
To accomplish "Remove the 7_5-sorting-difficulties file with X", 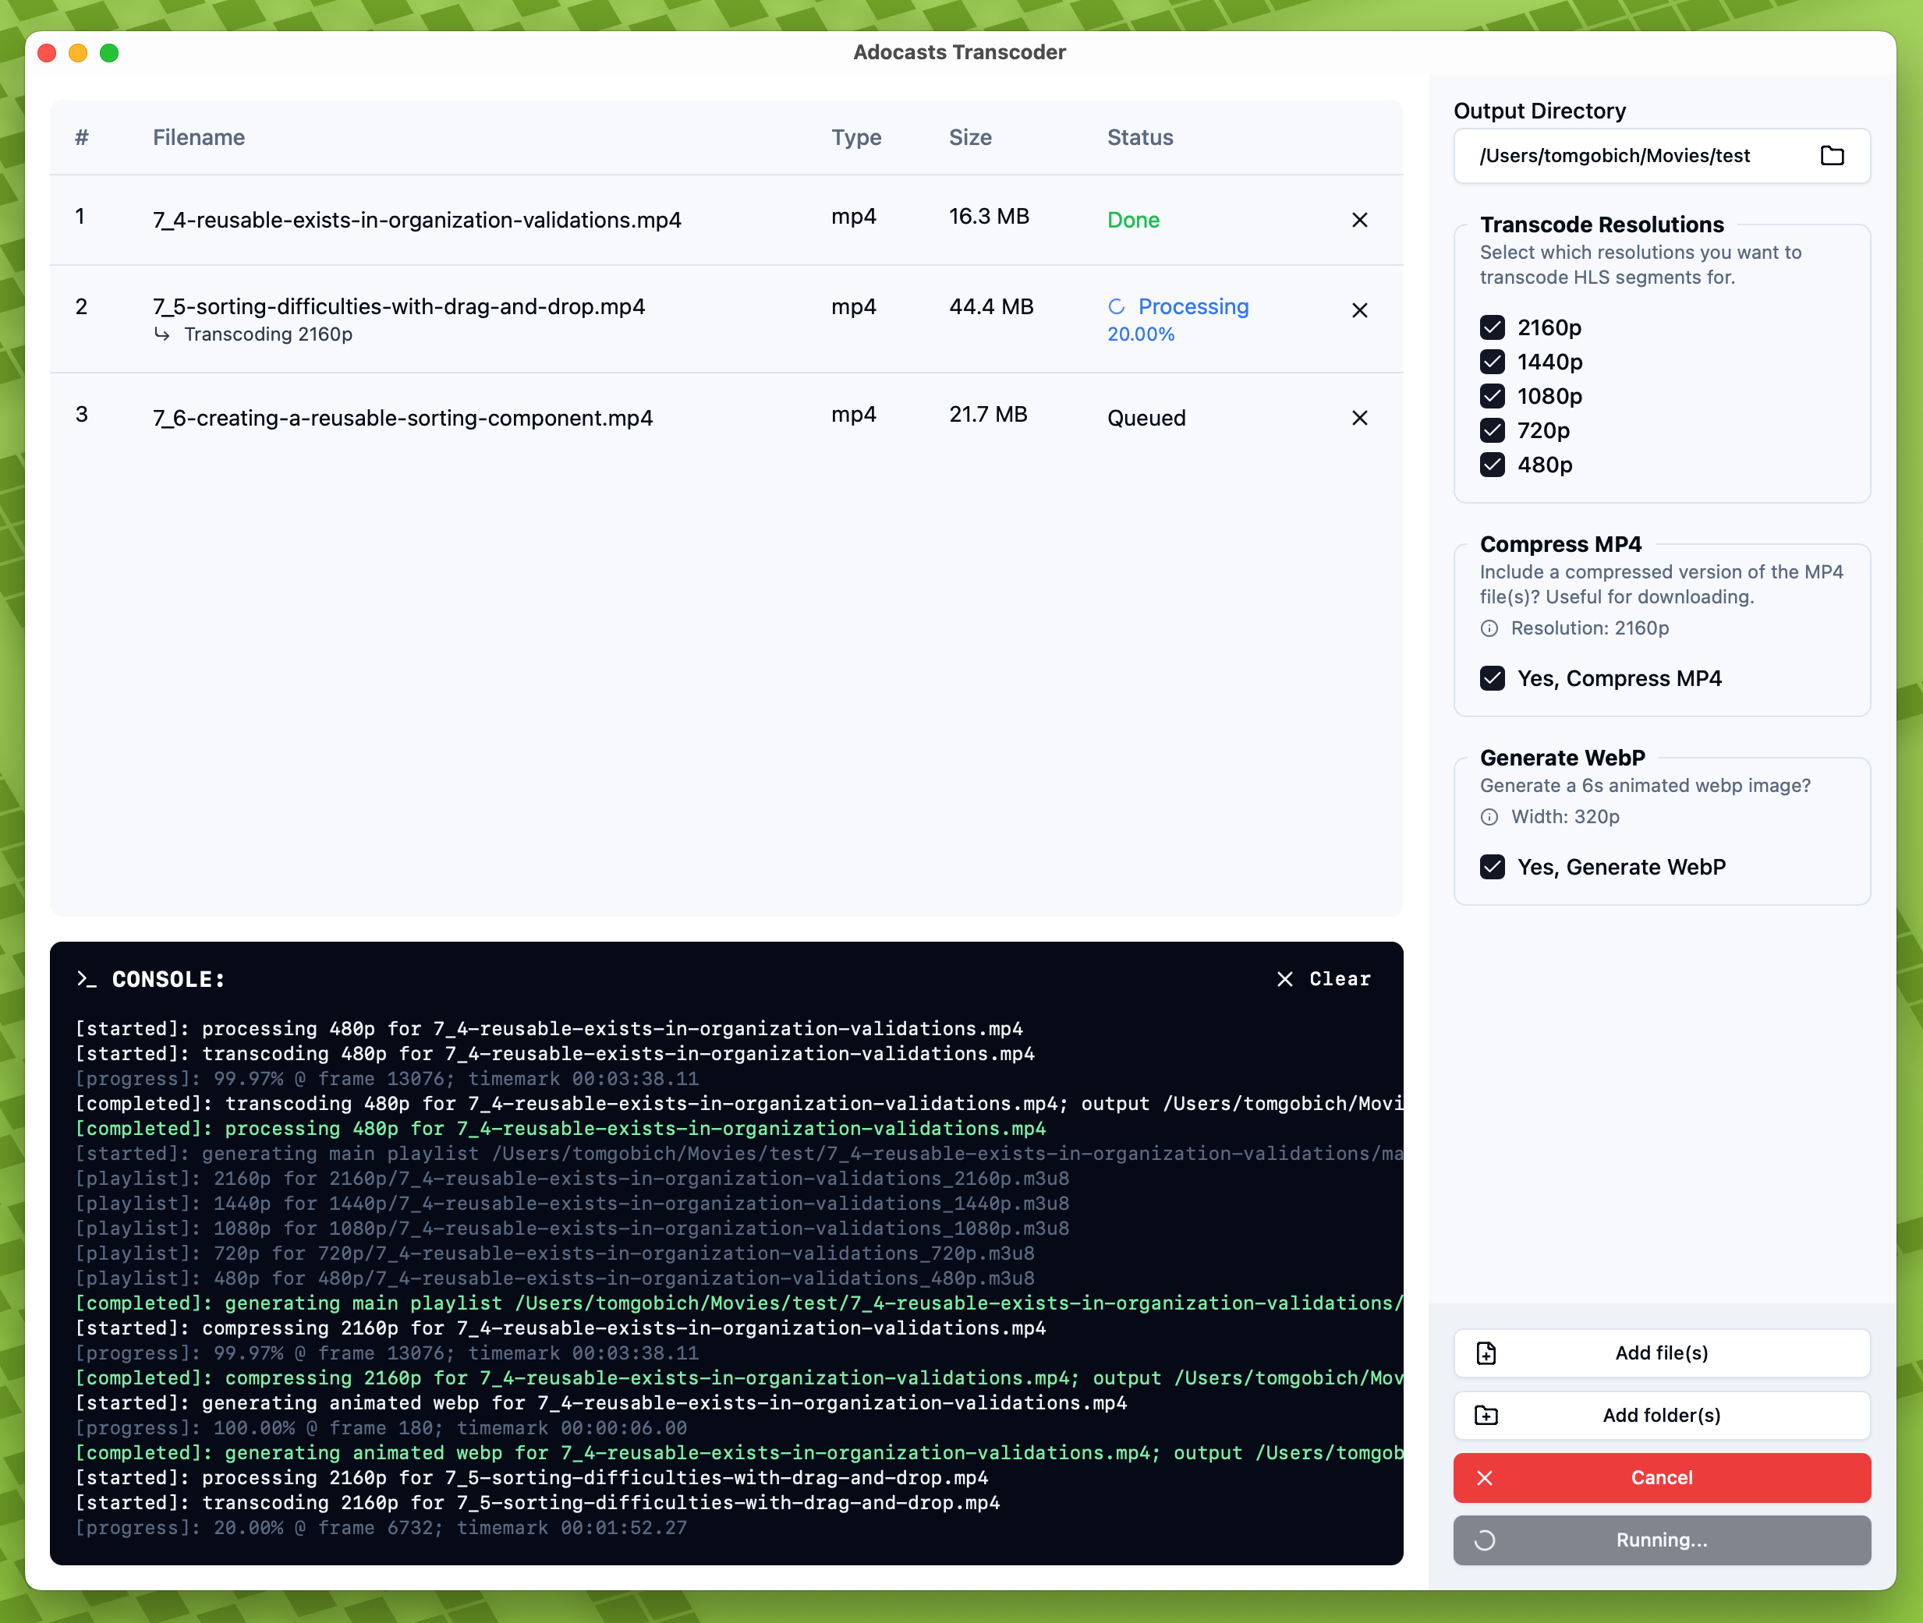I will (1358, 310).
